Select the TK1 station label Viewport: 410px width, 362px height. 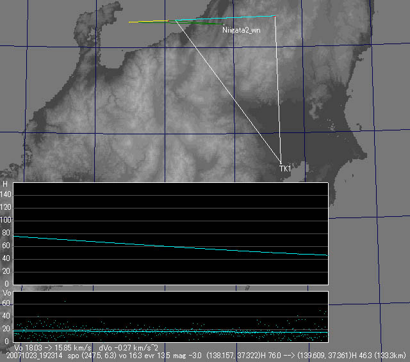pos(285,169)
